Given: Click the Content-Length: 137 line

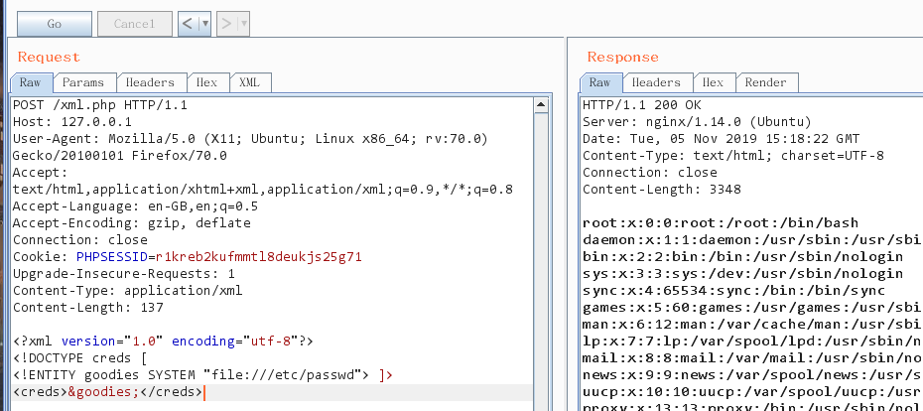Looking at the screenshot, I should [88, 308].
